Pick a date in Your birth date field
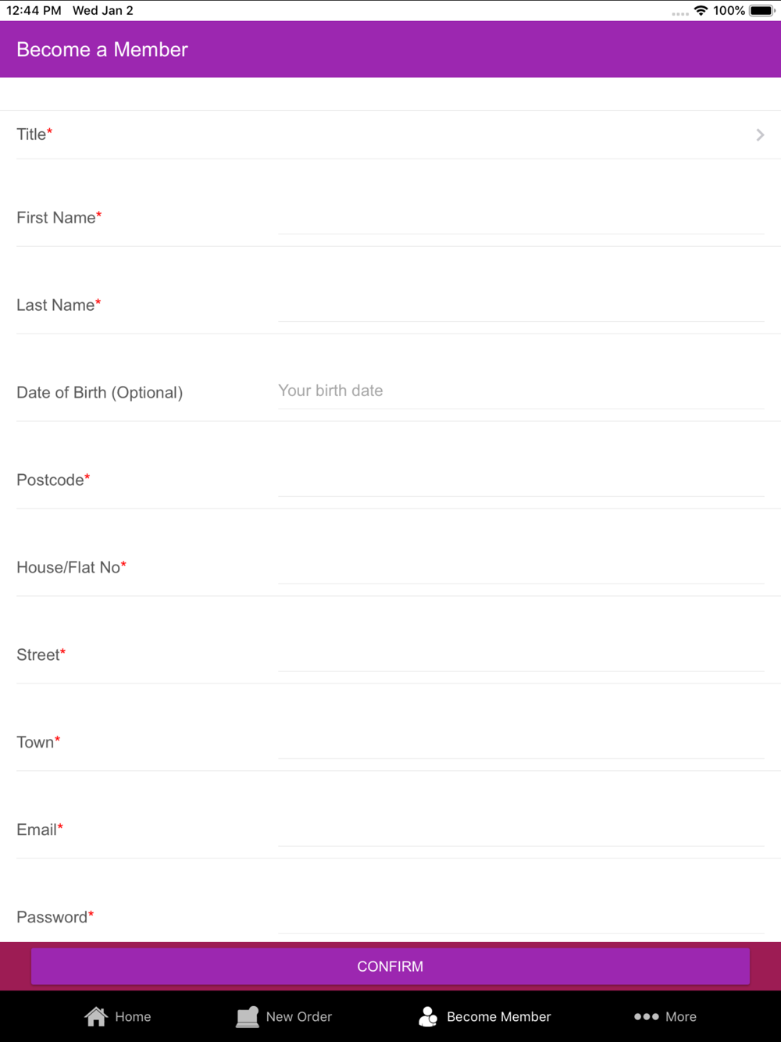This screenshot has height=1042, width=781. click(x=521, y=391)
